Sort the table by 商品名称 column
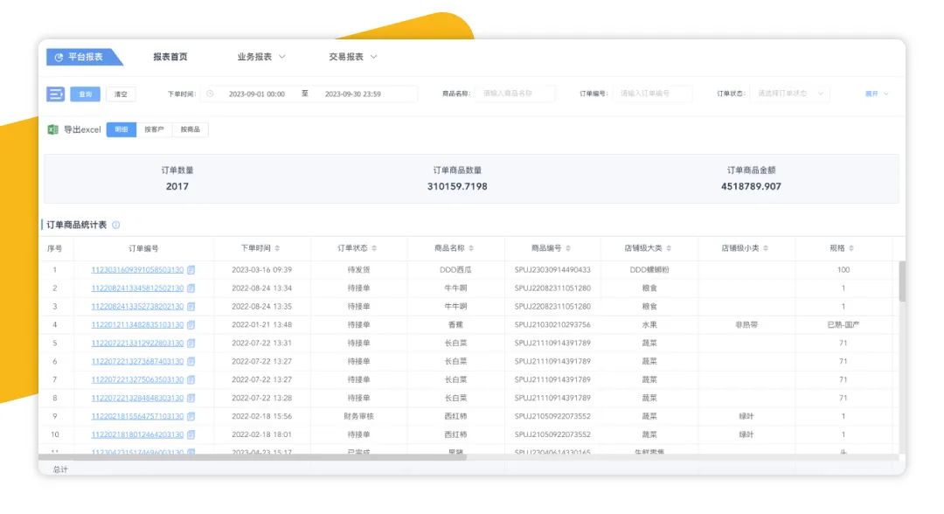944x514 pixels. tap(471, 248)
